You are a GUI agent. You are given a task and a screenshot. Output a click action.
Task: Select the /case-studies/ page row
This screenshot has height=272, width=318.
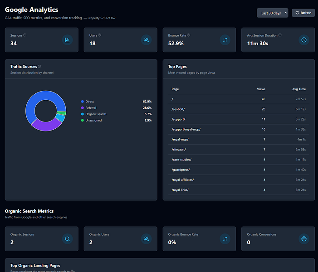[x=239, y=160]
